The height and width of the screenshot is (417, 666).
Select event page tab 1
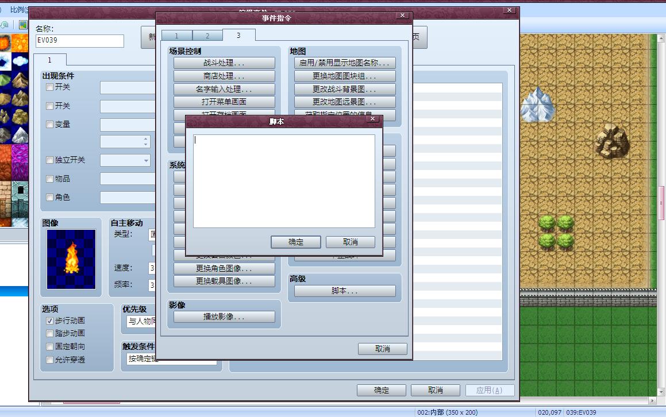[x=49, y=60]
